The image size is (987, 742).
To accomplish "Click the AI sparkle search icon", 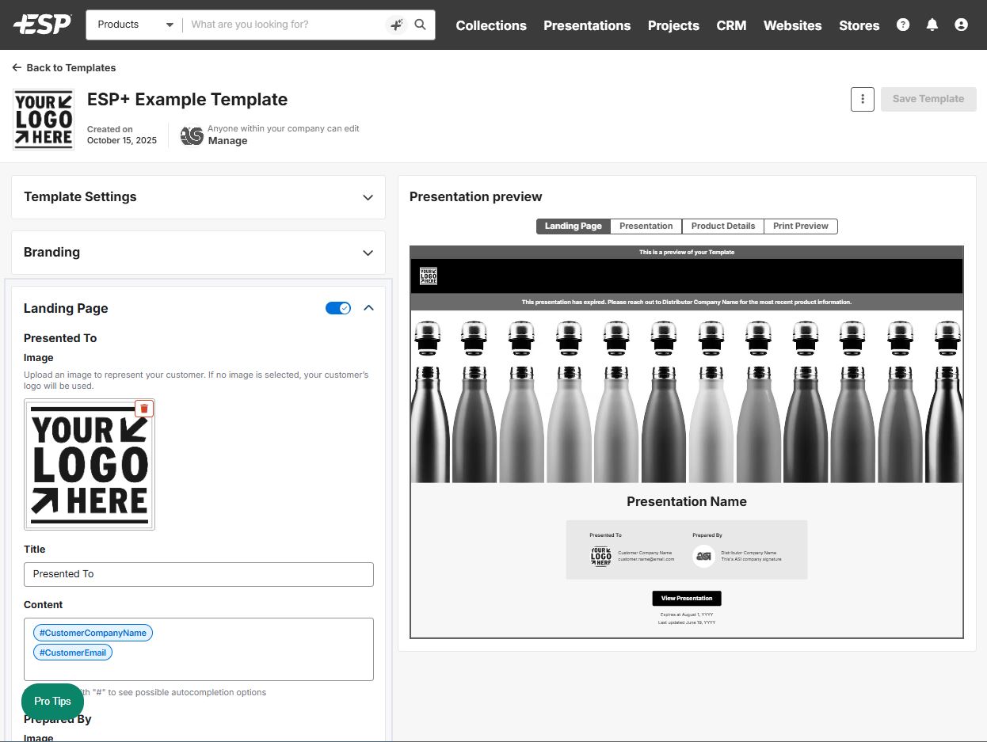I will click(x=396, y=25).
